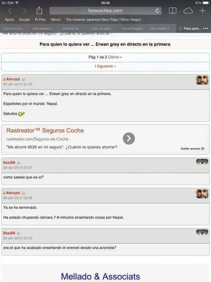Tap J.Abruzzi avatar thumbnail in first post
Viewport: 211px width, 282px height.
click(x=202, y=80)
